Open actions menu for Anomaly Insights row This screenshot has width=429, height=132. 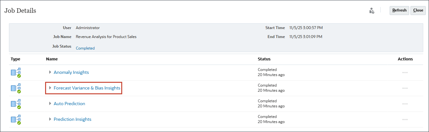tap(405, 73)
